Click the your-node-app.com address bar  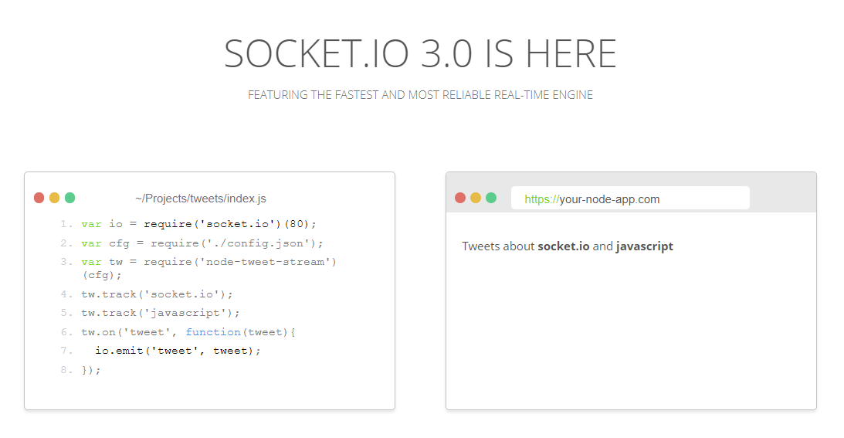(x=630, y=199)
